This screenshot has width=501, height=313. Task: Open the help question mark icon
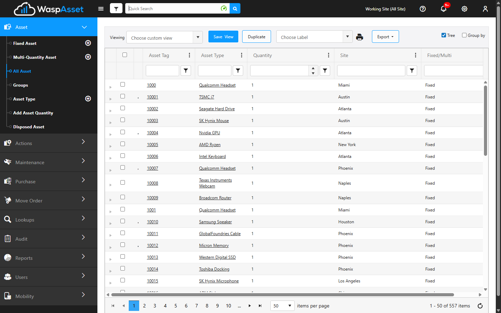[x=423, y=9]
